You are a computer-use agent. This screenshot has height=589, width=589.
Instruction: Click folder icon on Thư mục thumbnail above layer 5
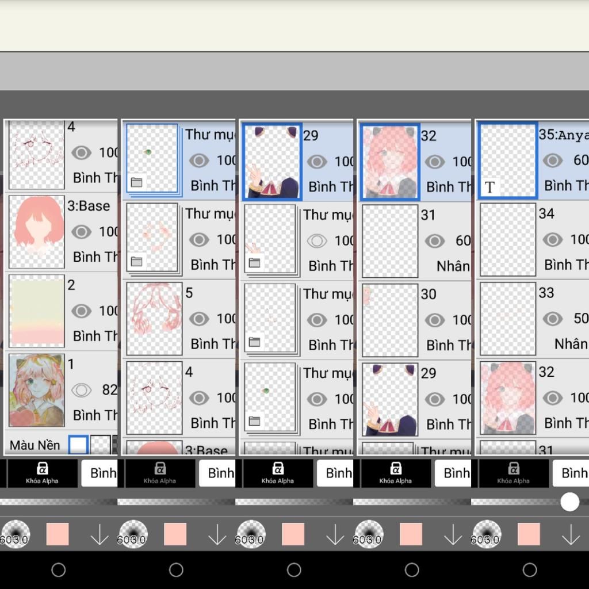coord(136,262)
